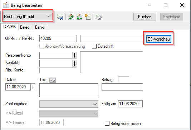This screenshot has width=191, height=130.
Task: Click the orange sun document toolbar icon
Action: [x=88, y=17]
